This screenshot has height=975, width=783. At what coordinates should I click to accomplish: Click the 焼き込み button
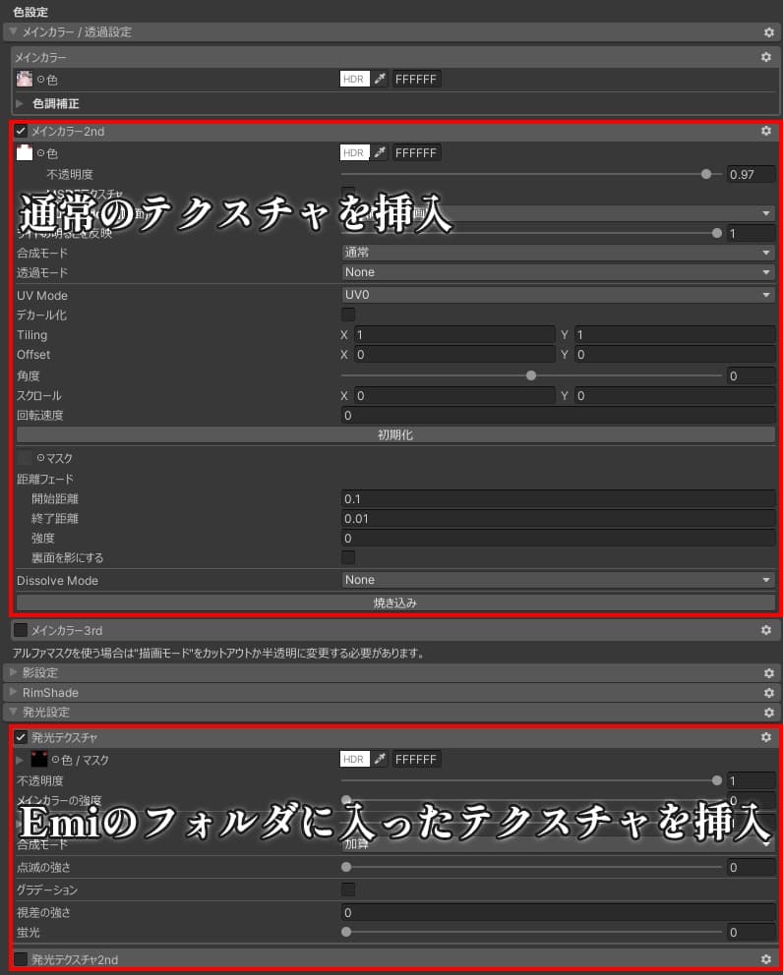[x=395, y=603]
